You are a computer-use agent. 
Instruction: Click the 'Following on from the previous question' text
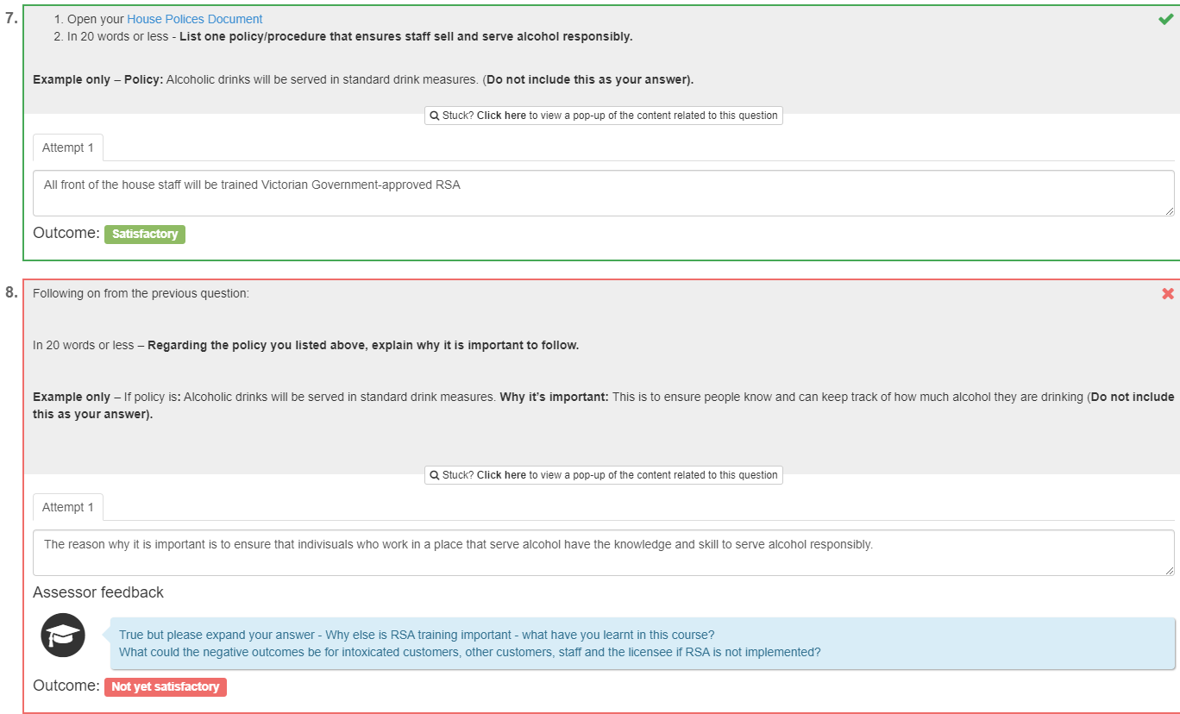point(141,293)
